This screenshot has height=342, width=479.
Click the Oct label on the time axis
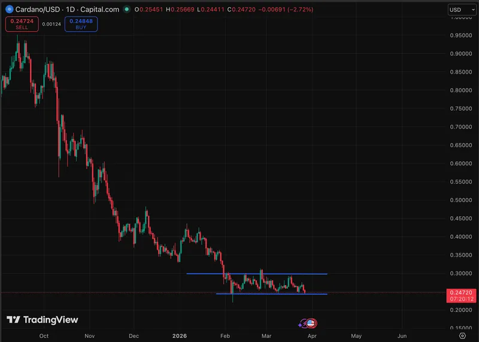click(44, 337)
